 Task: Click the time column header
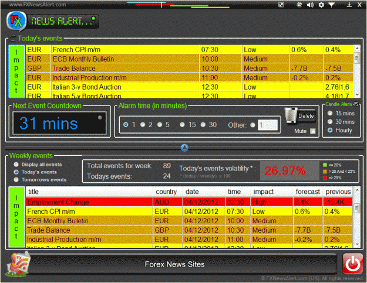point(238,192)
